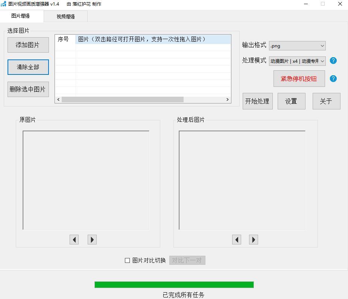Open the 设置 settings dialog
Image resolution: width=348 pixels, height=299 pixels.
[291, 101]
